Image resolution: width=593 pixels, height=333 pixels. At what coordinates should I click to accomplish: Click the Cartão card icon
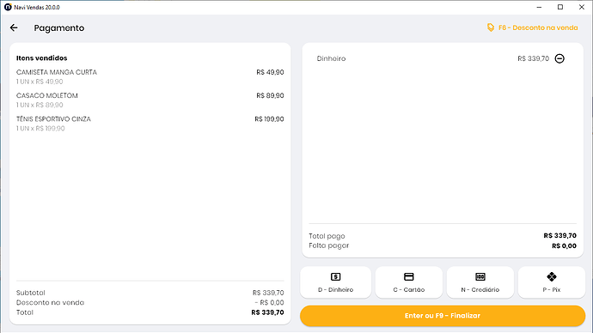(409, 276)
